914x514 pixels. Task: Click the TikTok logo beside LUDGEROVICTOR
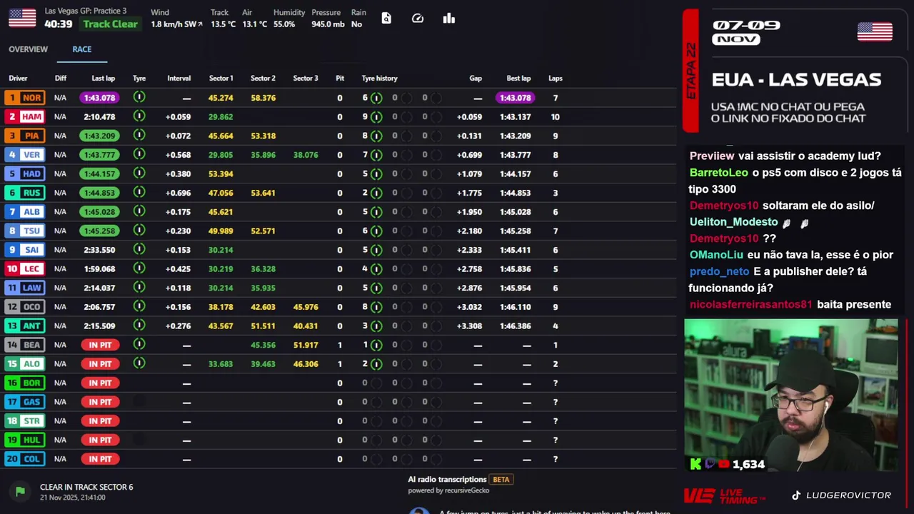tap(796, 495)
